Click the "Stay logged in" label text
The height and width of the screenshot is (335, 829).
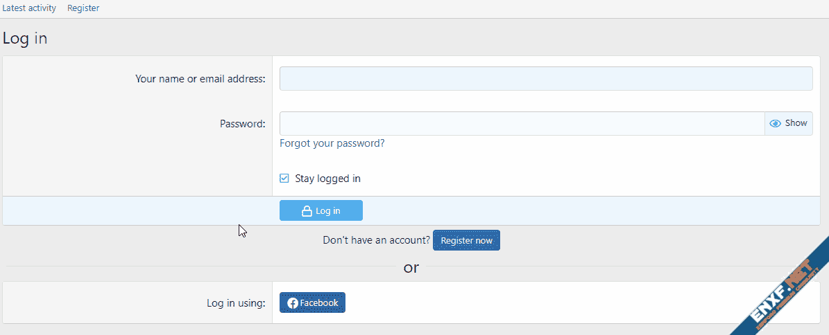coord(327,179)
